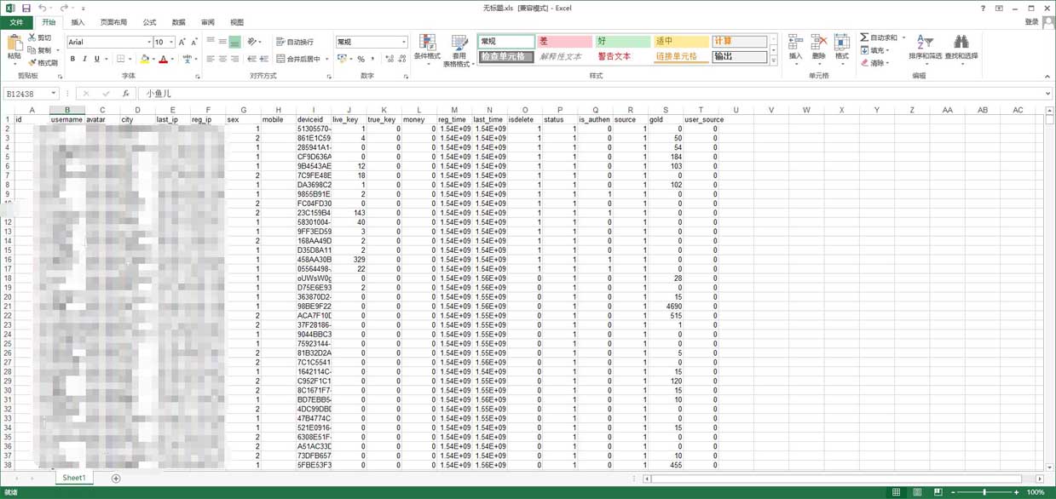Toggle Italic formatting
The image size is (1056, 499).
(84, 59)
